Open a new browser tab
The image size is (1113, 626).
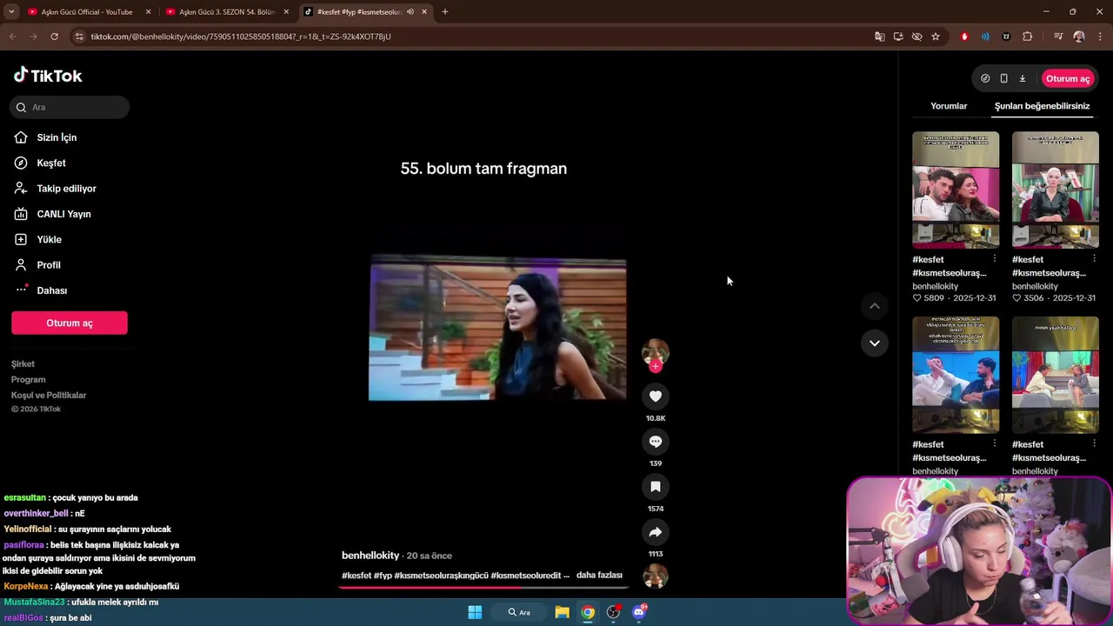pos(444,12)
